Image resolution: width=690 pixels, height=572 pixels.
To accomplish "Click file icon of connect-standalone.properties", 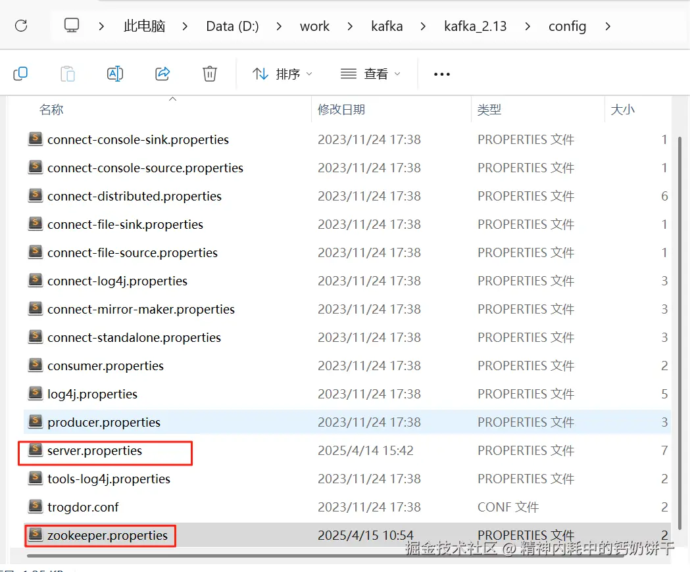I will (36, 337).
